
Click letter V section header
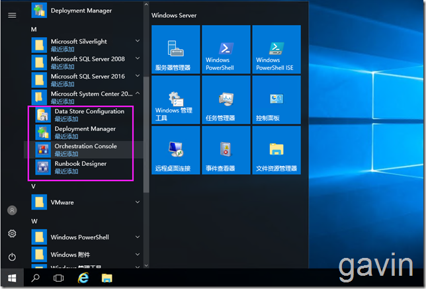(x=34, y=186)
